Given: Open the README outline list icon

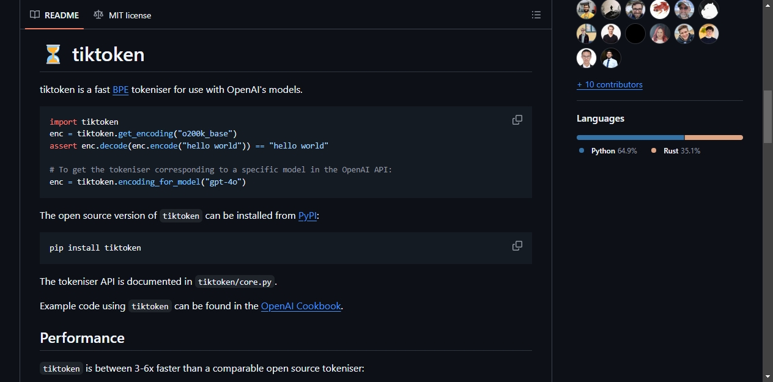Looking at the screenshot, I should coord(536,15).
